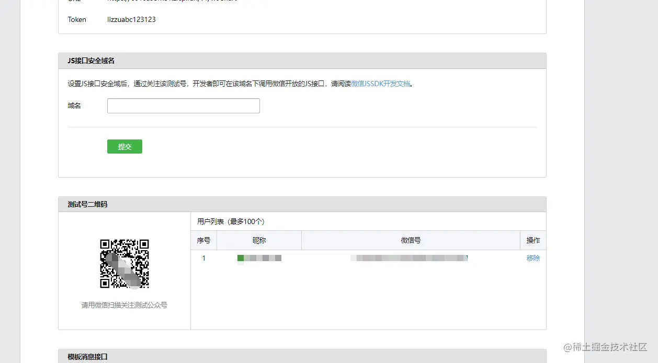Viewport: 658px width, 363px height.
Task: Focus the 域名 input field
Action: 184,106
